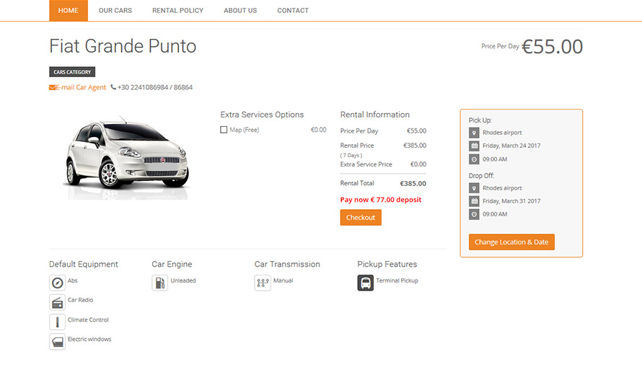
Task: Click the Terminal Pickup label
Action: point(397,280)
